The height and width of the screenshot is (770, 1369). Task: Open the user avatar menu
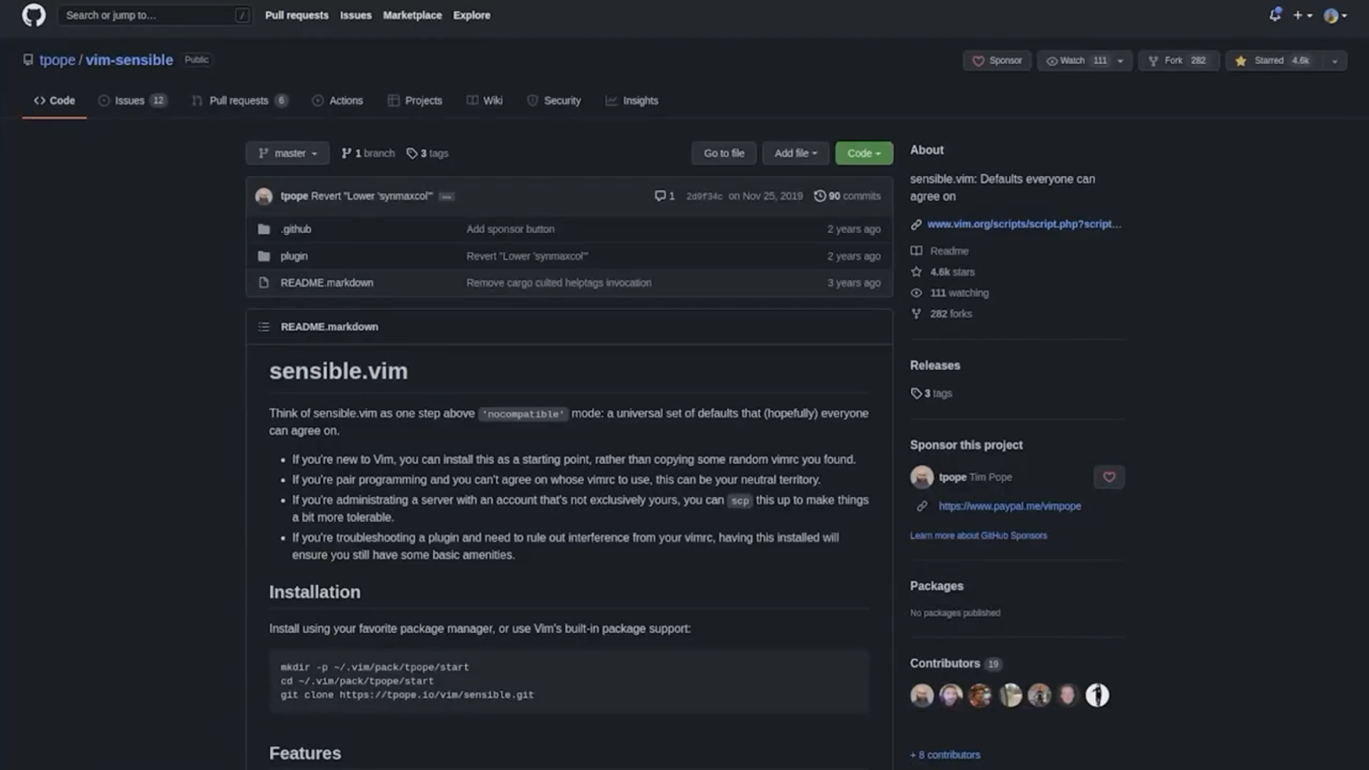[1334, 15]
